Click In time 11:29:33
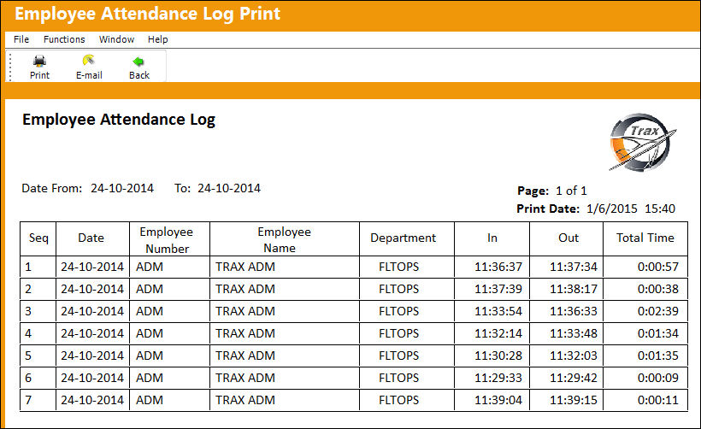701x429 pixels. pos(498,378)
